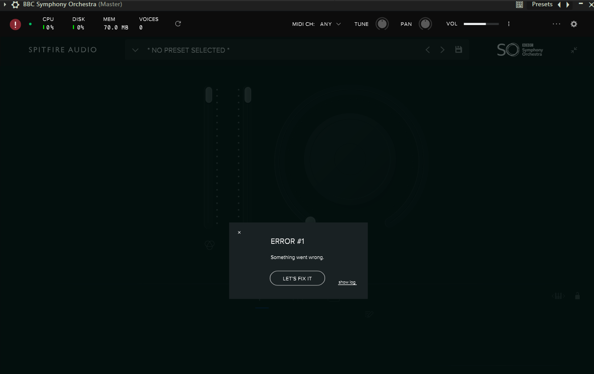Click the BBC Symphony Orchestra logo
This screenshot has height=374, width=594.
click(520, 49)
